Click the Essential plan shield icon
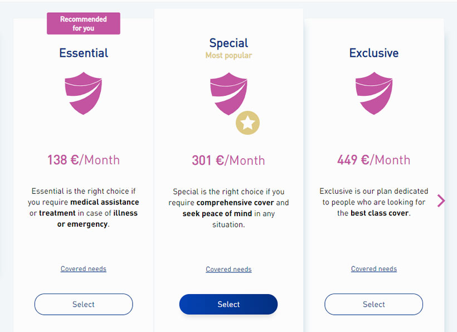457x332 pixels. point(84,93)
